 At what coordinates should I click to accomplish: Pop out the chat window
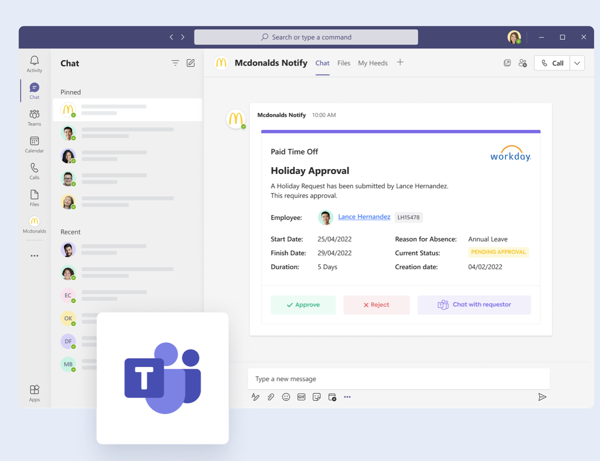[507, 63]
